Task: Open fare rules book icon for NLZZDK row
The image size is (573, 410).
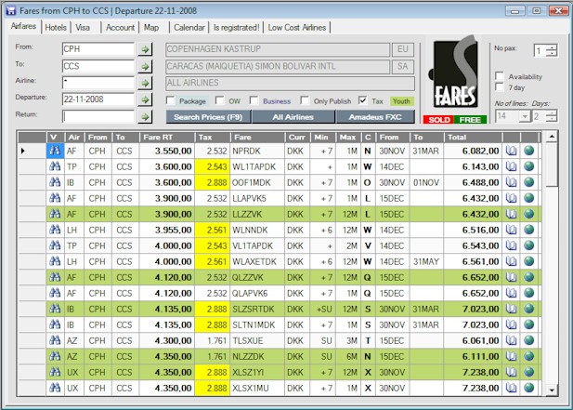Action: tap(511, 356)
